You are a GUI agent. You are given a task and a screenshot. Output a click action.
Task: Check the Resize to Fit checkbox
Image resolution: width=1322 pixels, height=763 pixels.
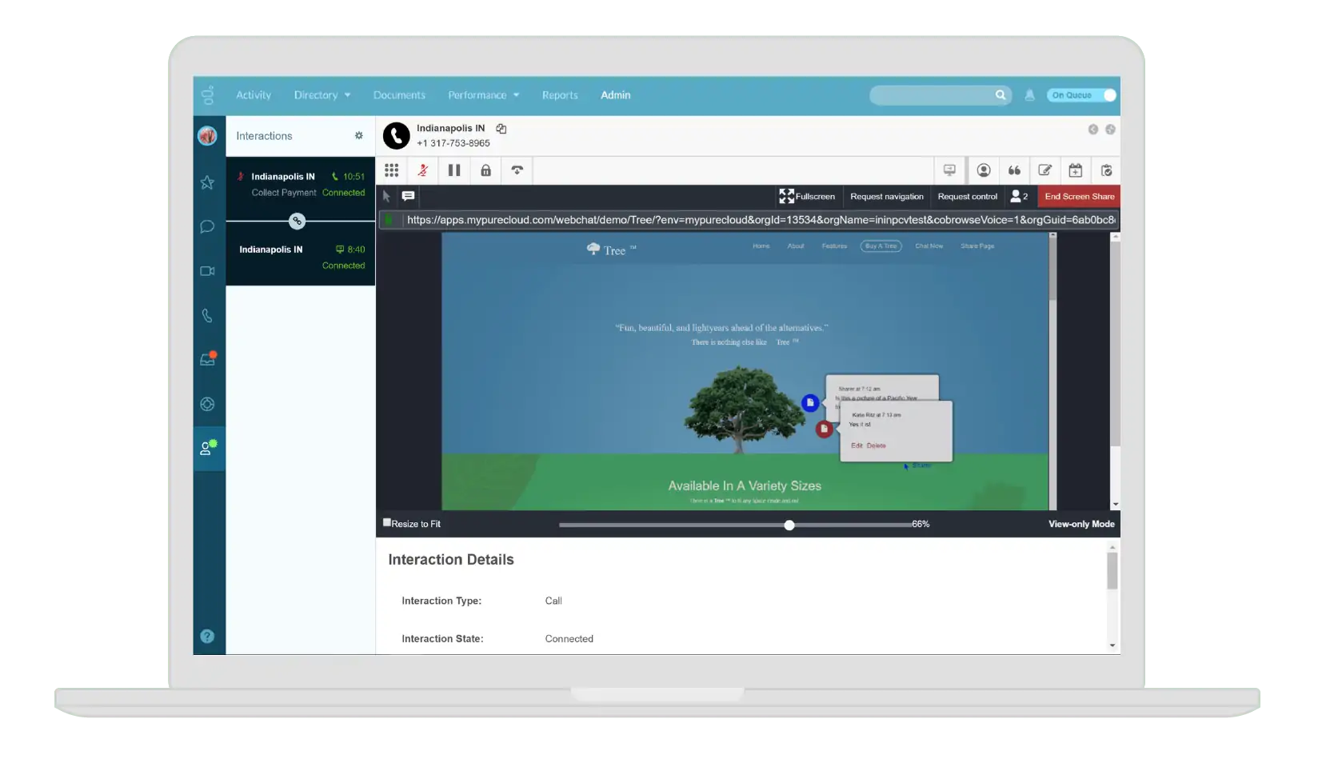[x=387, y=522]
